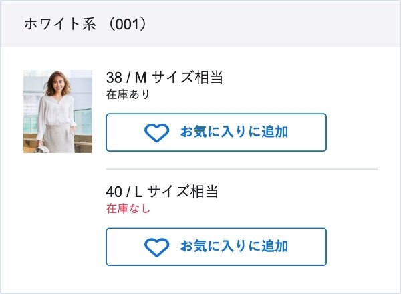The width and height of the screenshot is (401, 294).
Task: Click the empty right side of the gray header bar
Action: pyautogui.click(x=301, y=24)
